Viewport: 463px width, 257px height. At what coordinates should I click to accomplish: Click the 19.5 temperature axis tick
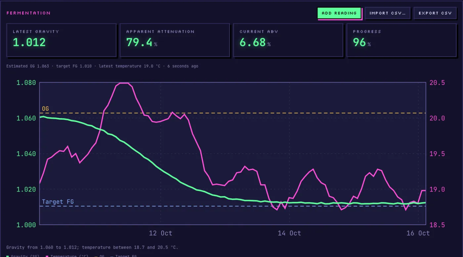point(437,153)
